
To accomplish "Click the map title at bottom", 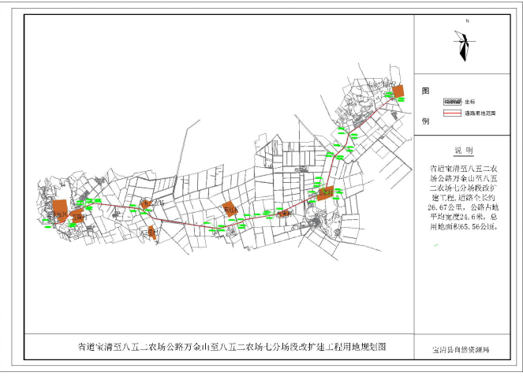I will 232,346.
